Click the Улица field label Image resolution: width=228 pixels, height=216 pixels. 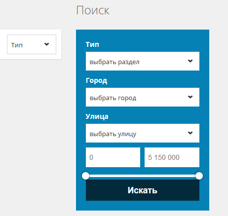(x=97, y=116)
